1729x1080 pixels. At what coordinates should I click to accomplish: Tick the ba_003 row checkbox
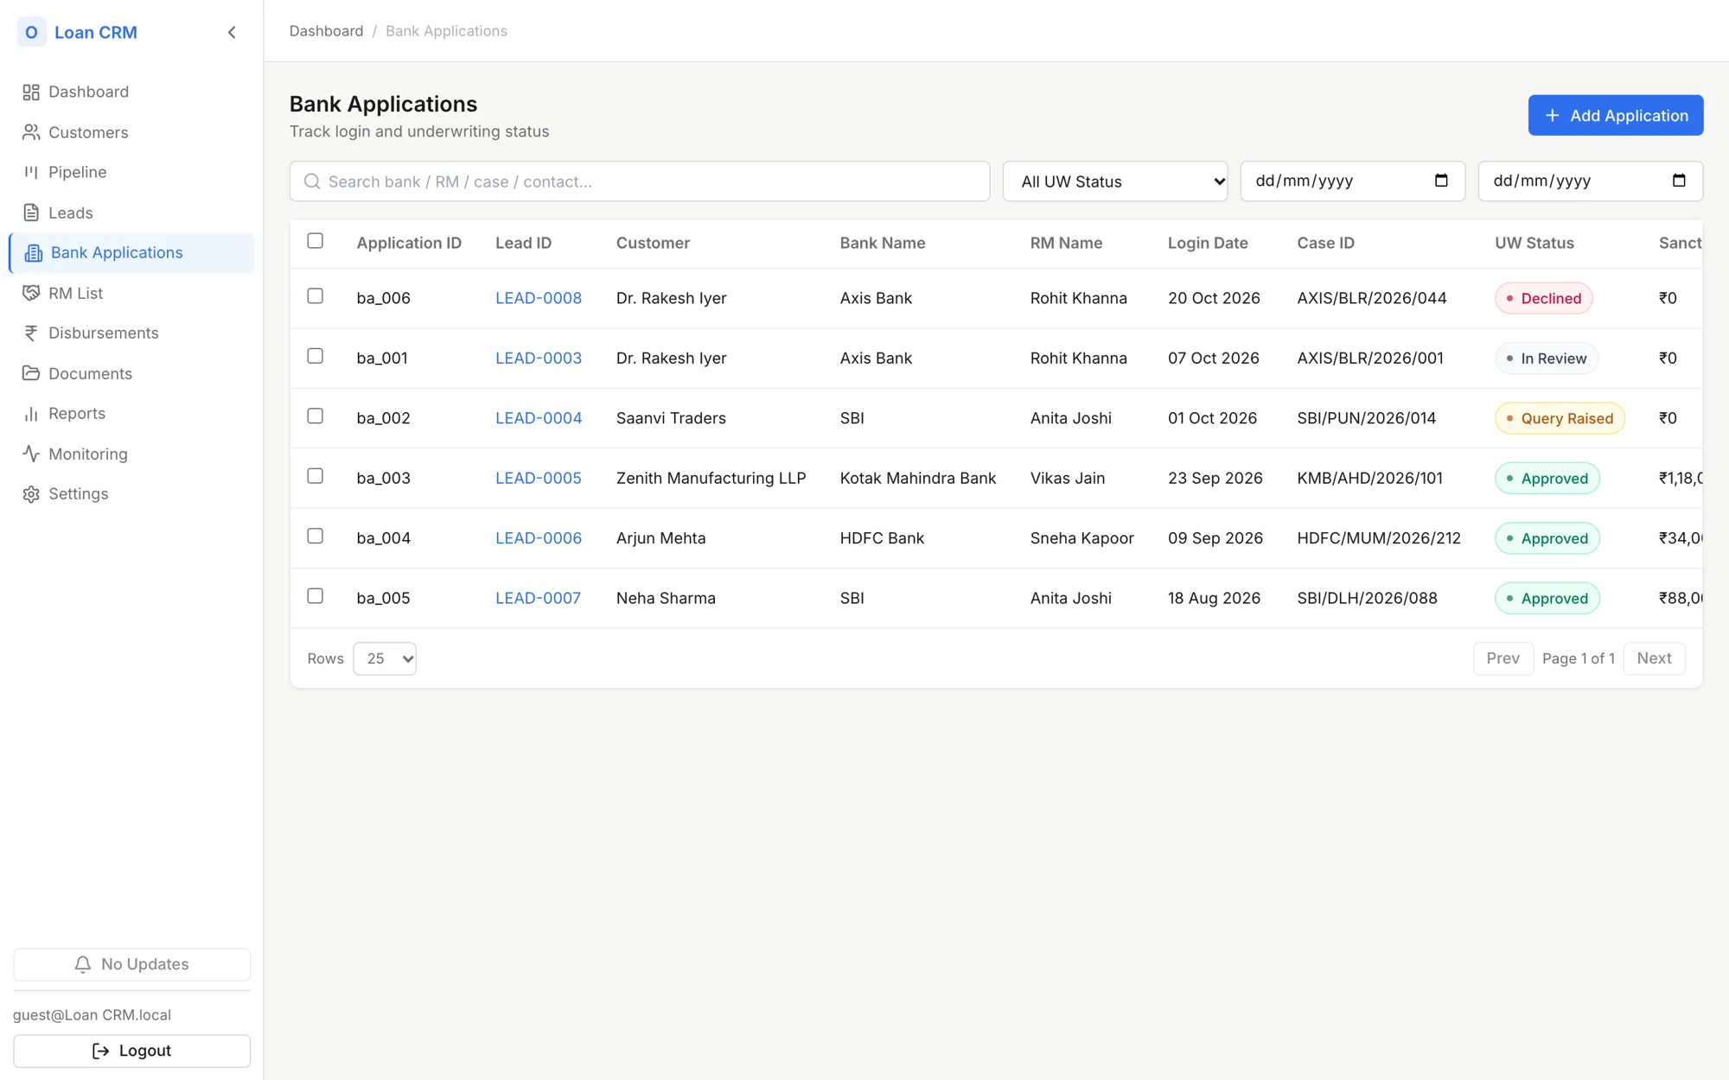click(x=316, y=476)
